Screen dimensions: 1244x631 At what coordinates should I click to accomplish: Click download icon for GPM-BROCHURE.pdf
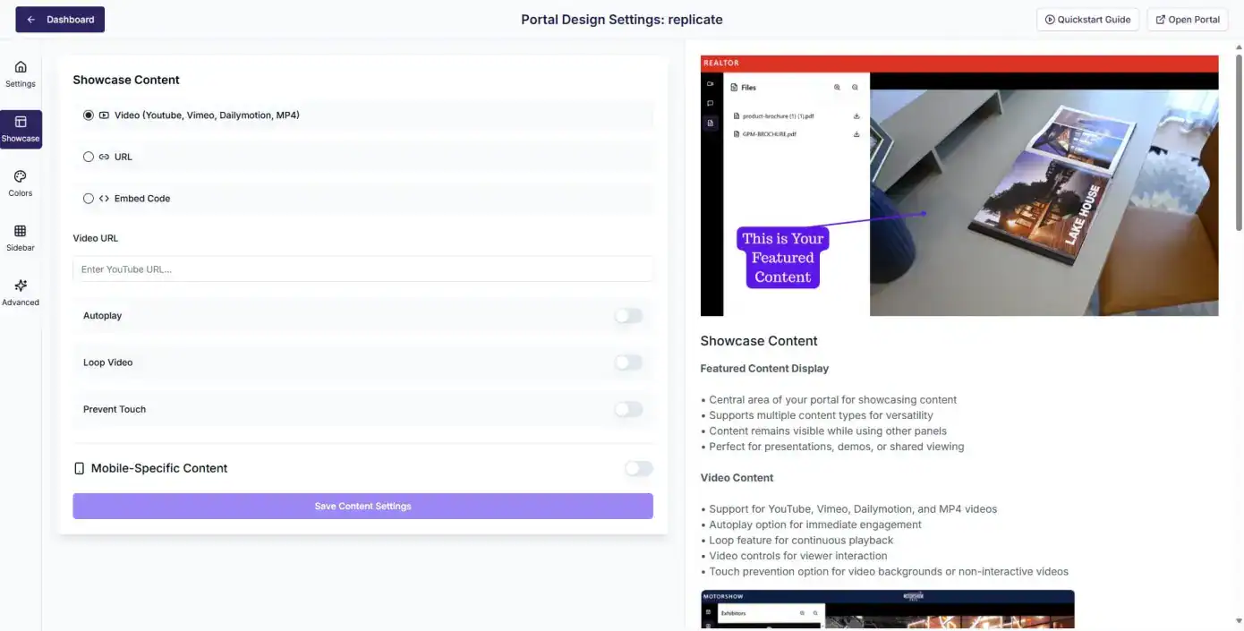pos(856,134)
